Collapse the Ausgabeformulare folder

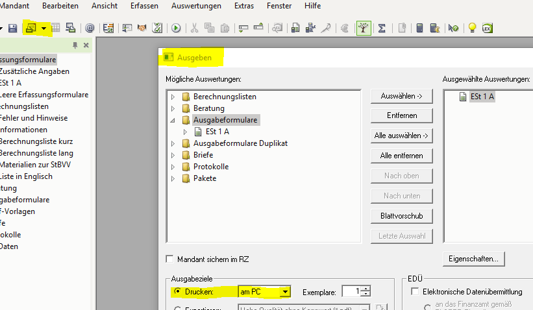pyautogui.click(x=173, y=120)
